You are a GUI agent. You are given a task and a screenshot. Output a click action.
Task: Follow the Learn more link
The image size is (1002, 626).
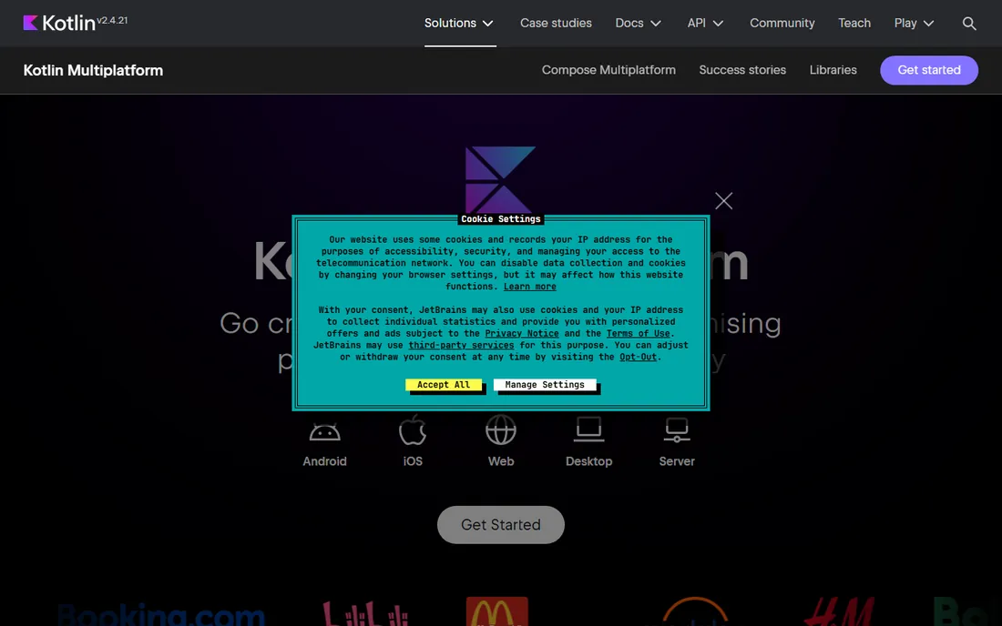(x=529, y=287)
